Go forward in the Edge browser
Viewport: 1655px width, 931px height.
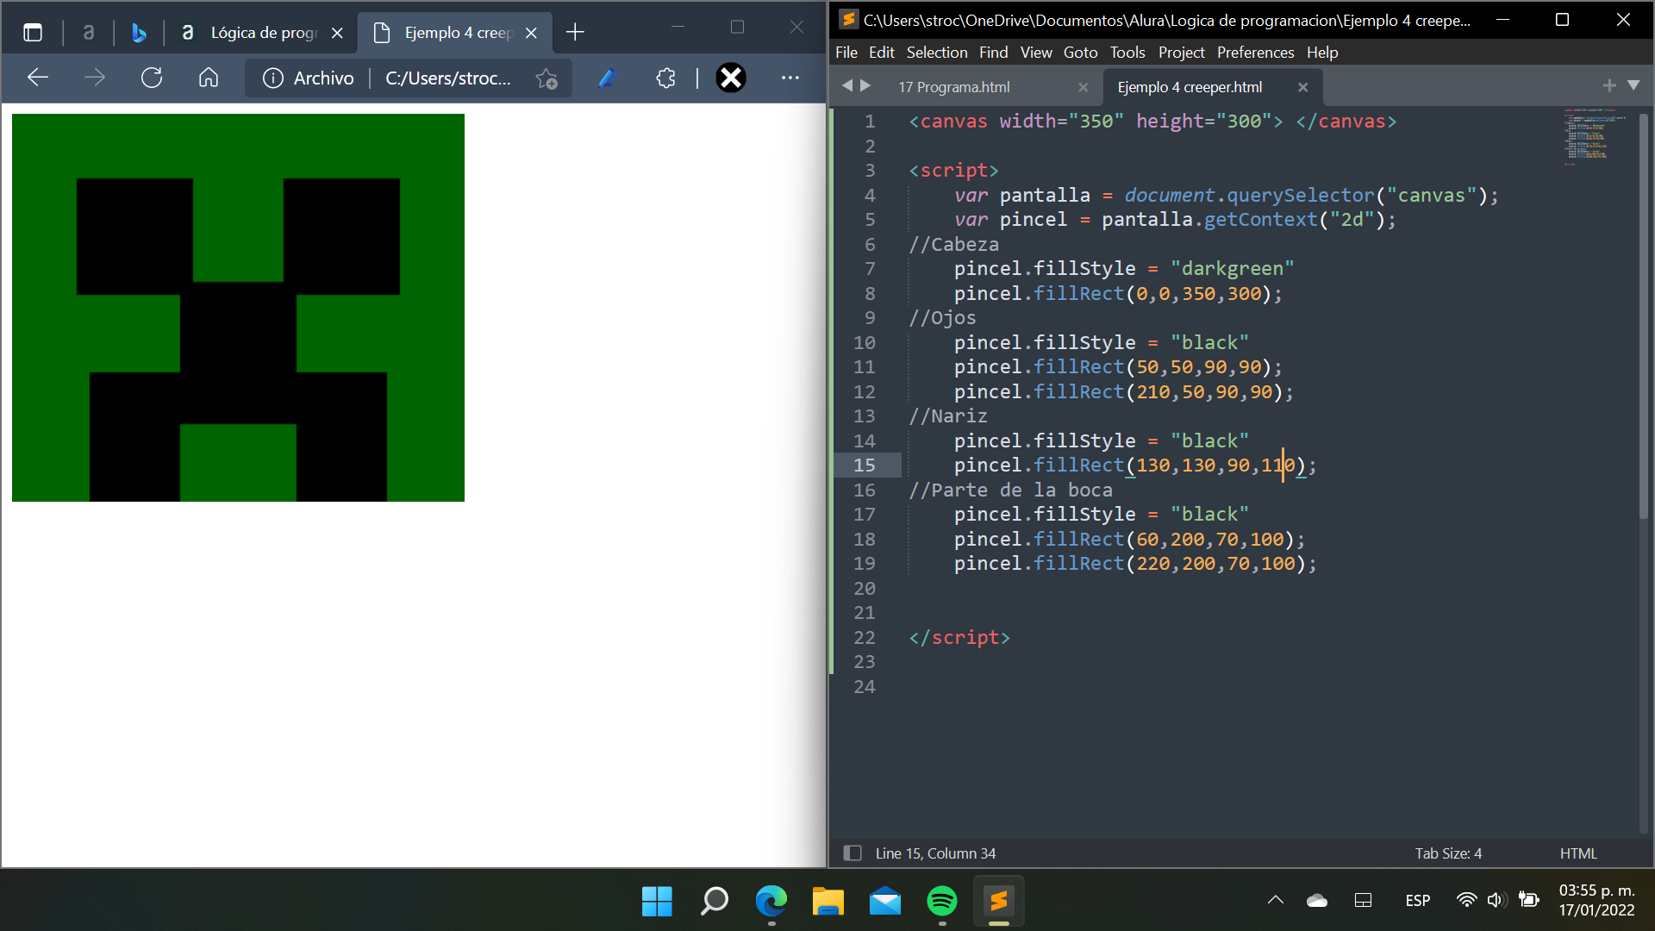pos(95,78)
